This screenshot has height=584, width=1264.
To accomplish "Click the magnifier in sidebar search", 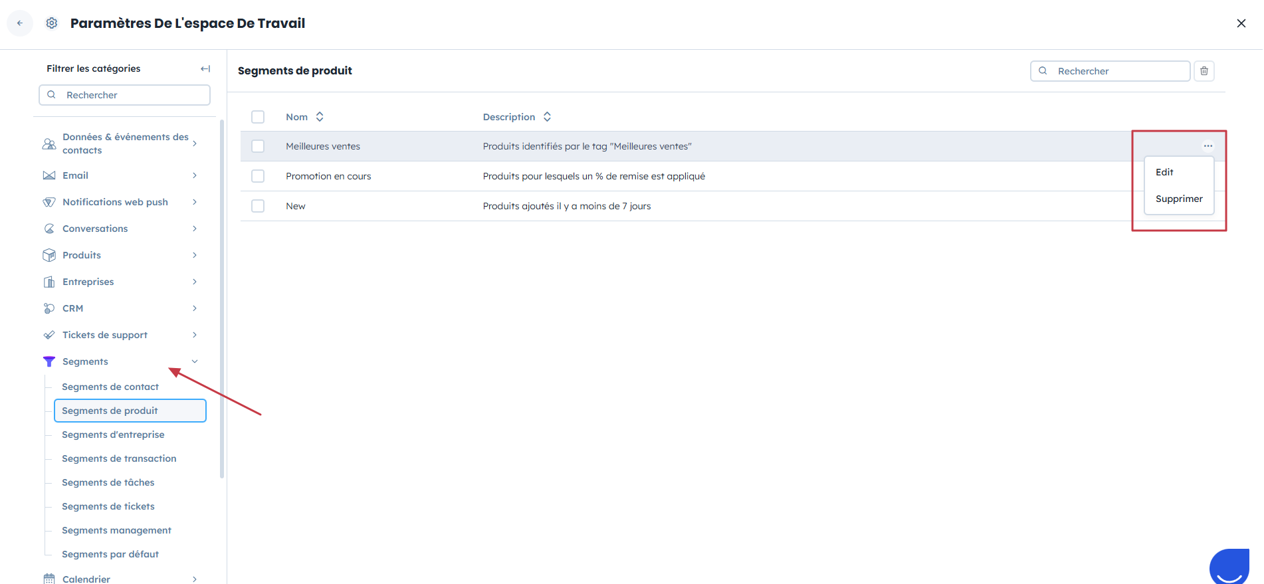I will click(x=51, y=95).
